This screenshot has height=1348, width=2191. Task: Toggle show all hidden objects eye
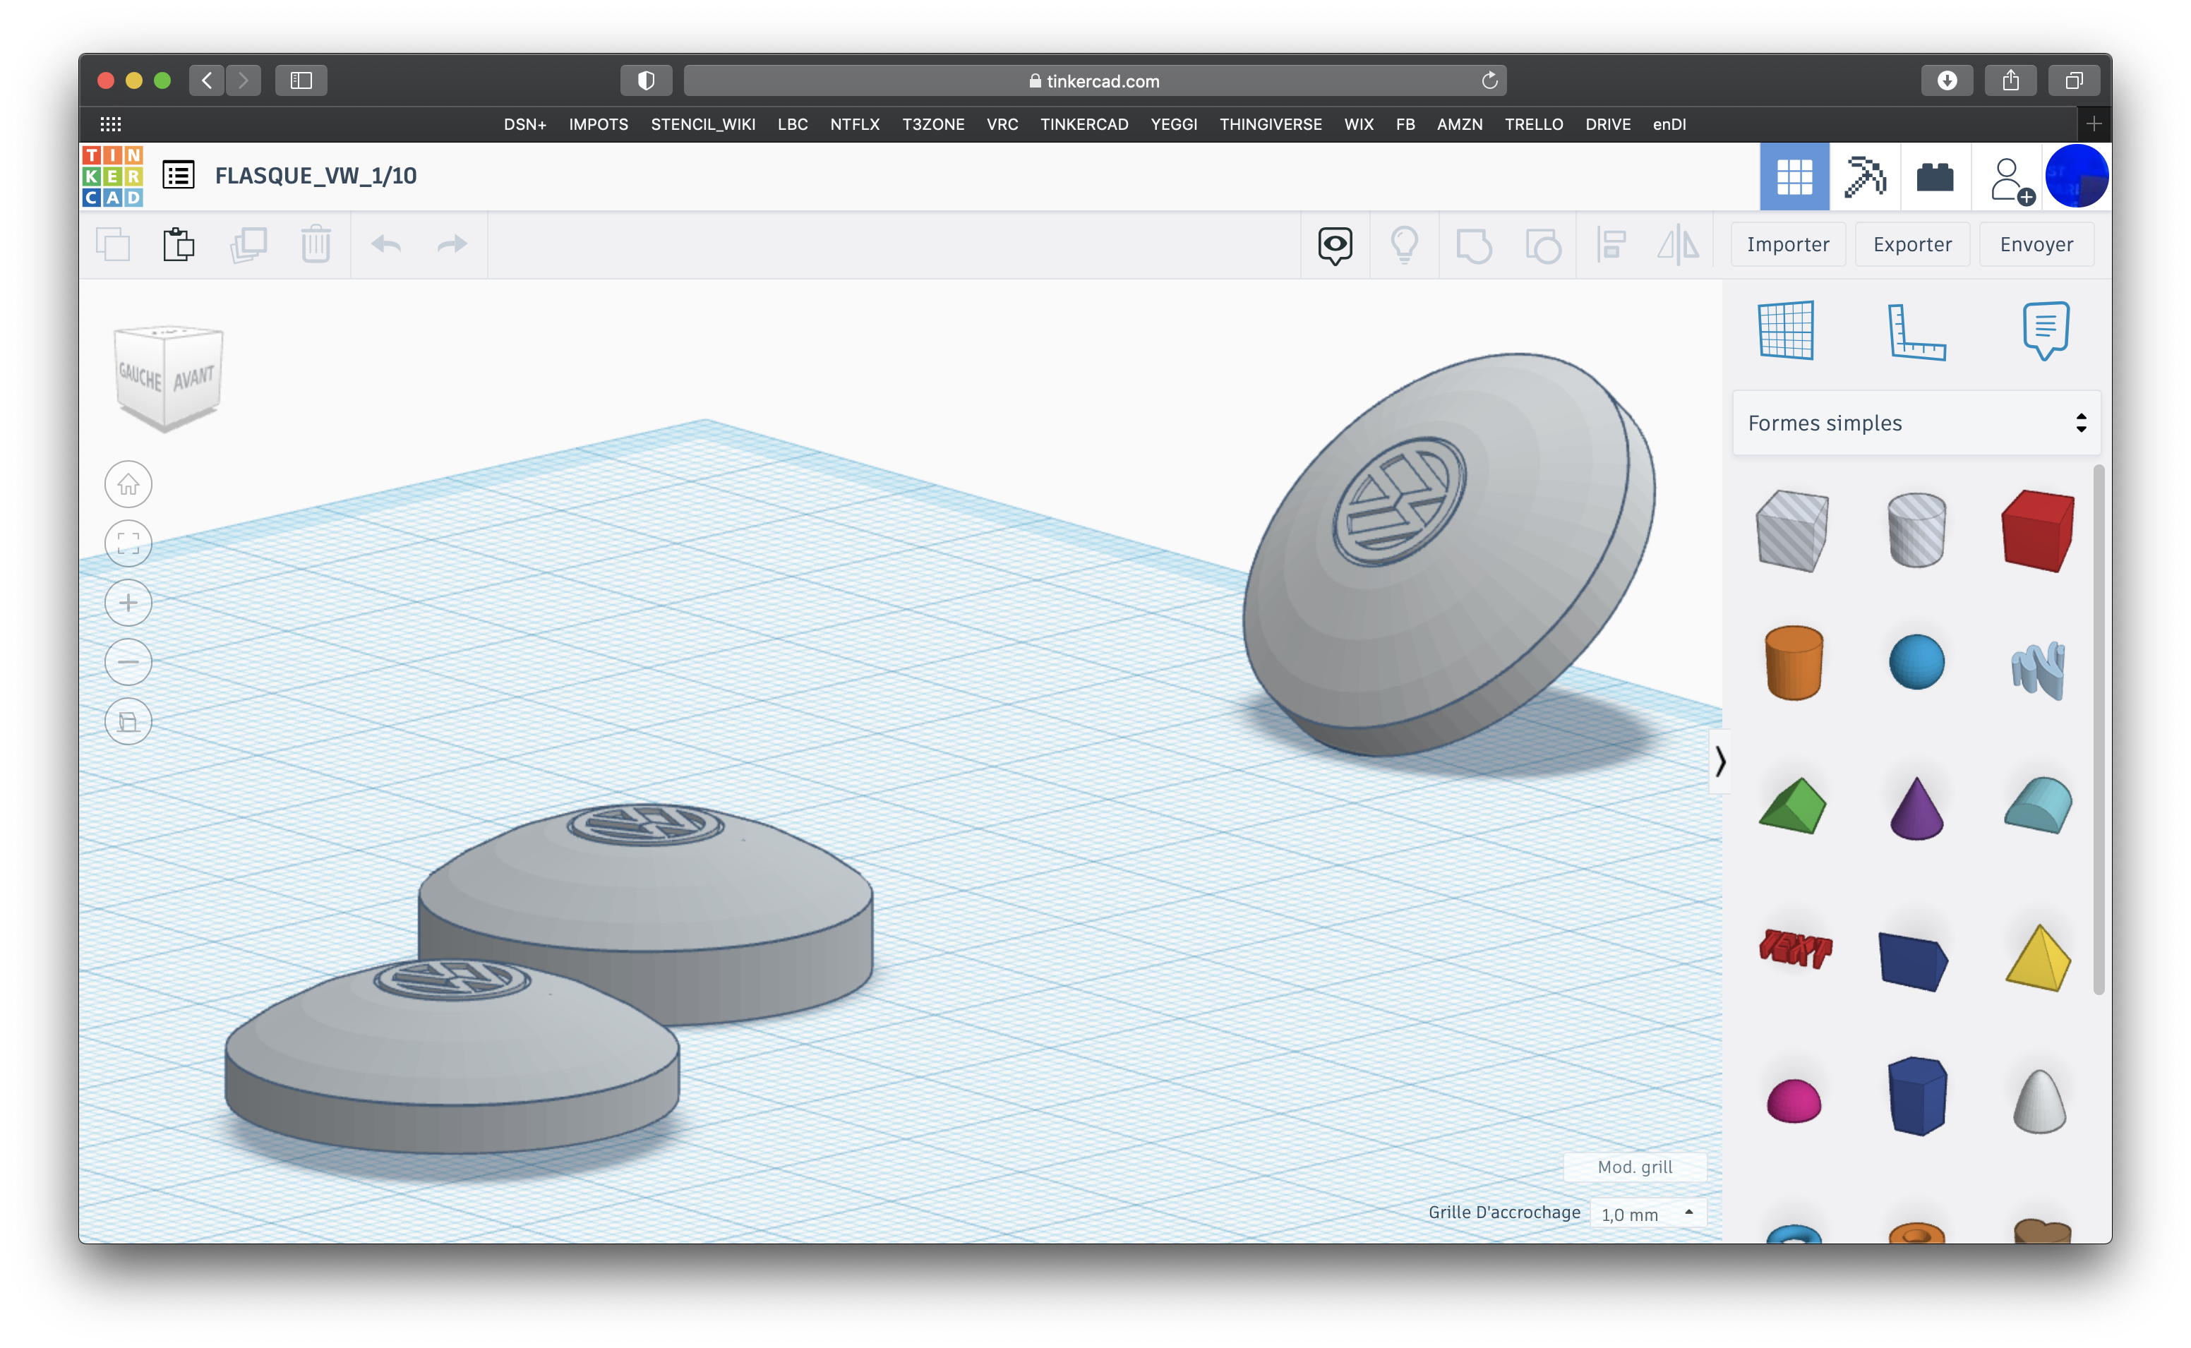1334,245
